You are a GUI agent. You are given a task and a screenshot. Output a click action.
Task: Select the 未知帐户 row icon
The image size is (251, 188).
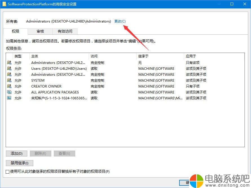pos(9,98)
